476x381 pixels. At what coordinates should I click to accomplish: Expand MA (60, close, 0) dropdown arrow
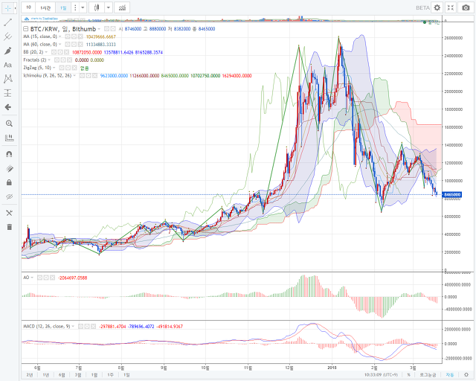tap(59, 45)
